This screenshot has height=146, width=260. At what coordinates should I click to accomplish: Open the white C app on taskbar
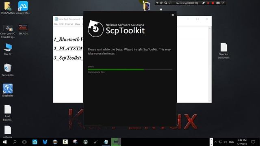tap(65, 142)
